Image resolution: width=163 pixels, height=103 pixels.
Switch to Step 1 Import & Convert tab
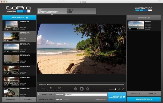pos(52,11)
